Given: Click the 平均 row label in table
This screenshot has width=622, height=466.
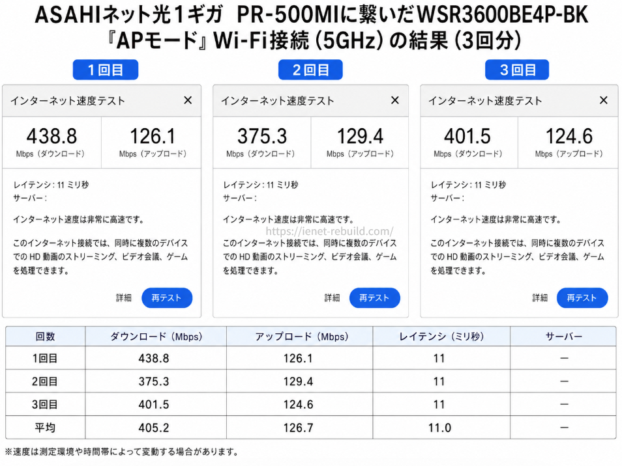Looking at the screenshot, I should pos(45,428).
